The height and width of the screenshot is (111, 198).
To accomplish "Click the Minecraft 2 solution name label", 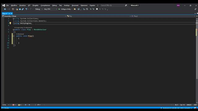I will 135,6.
